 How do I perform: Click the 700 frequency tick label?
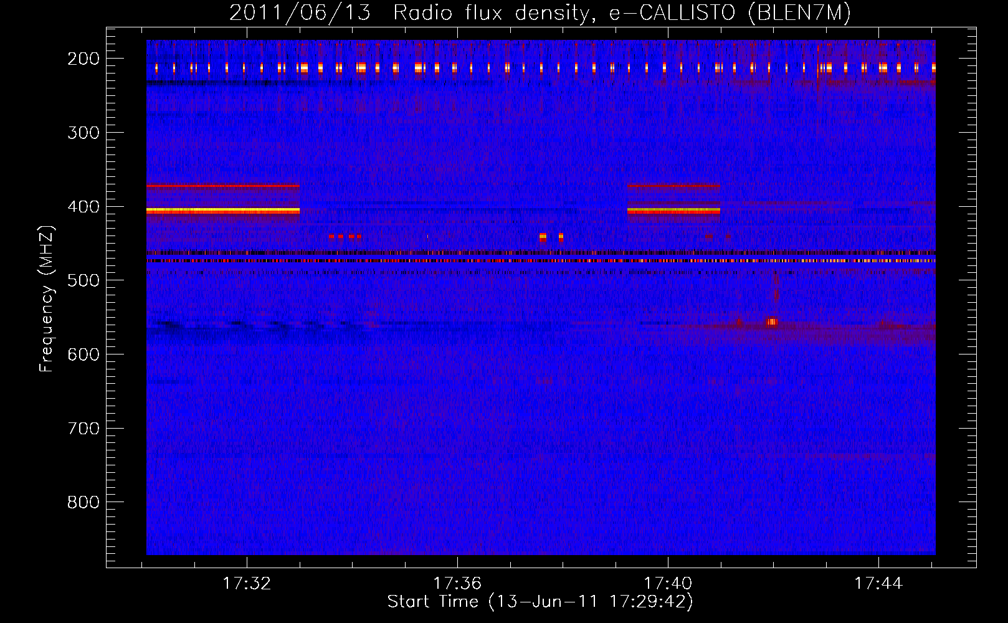tap(83, 429)
